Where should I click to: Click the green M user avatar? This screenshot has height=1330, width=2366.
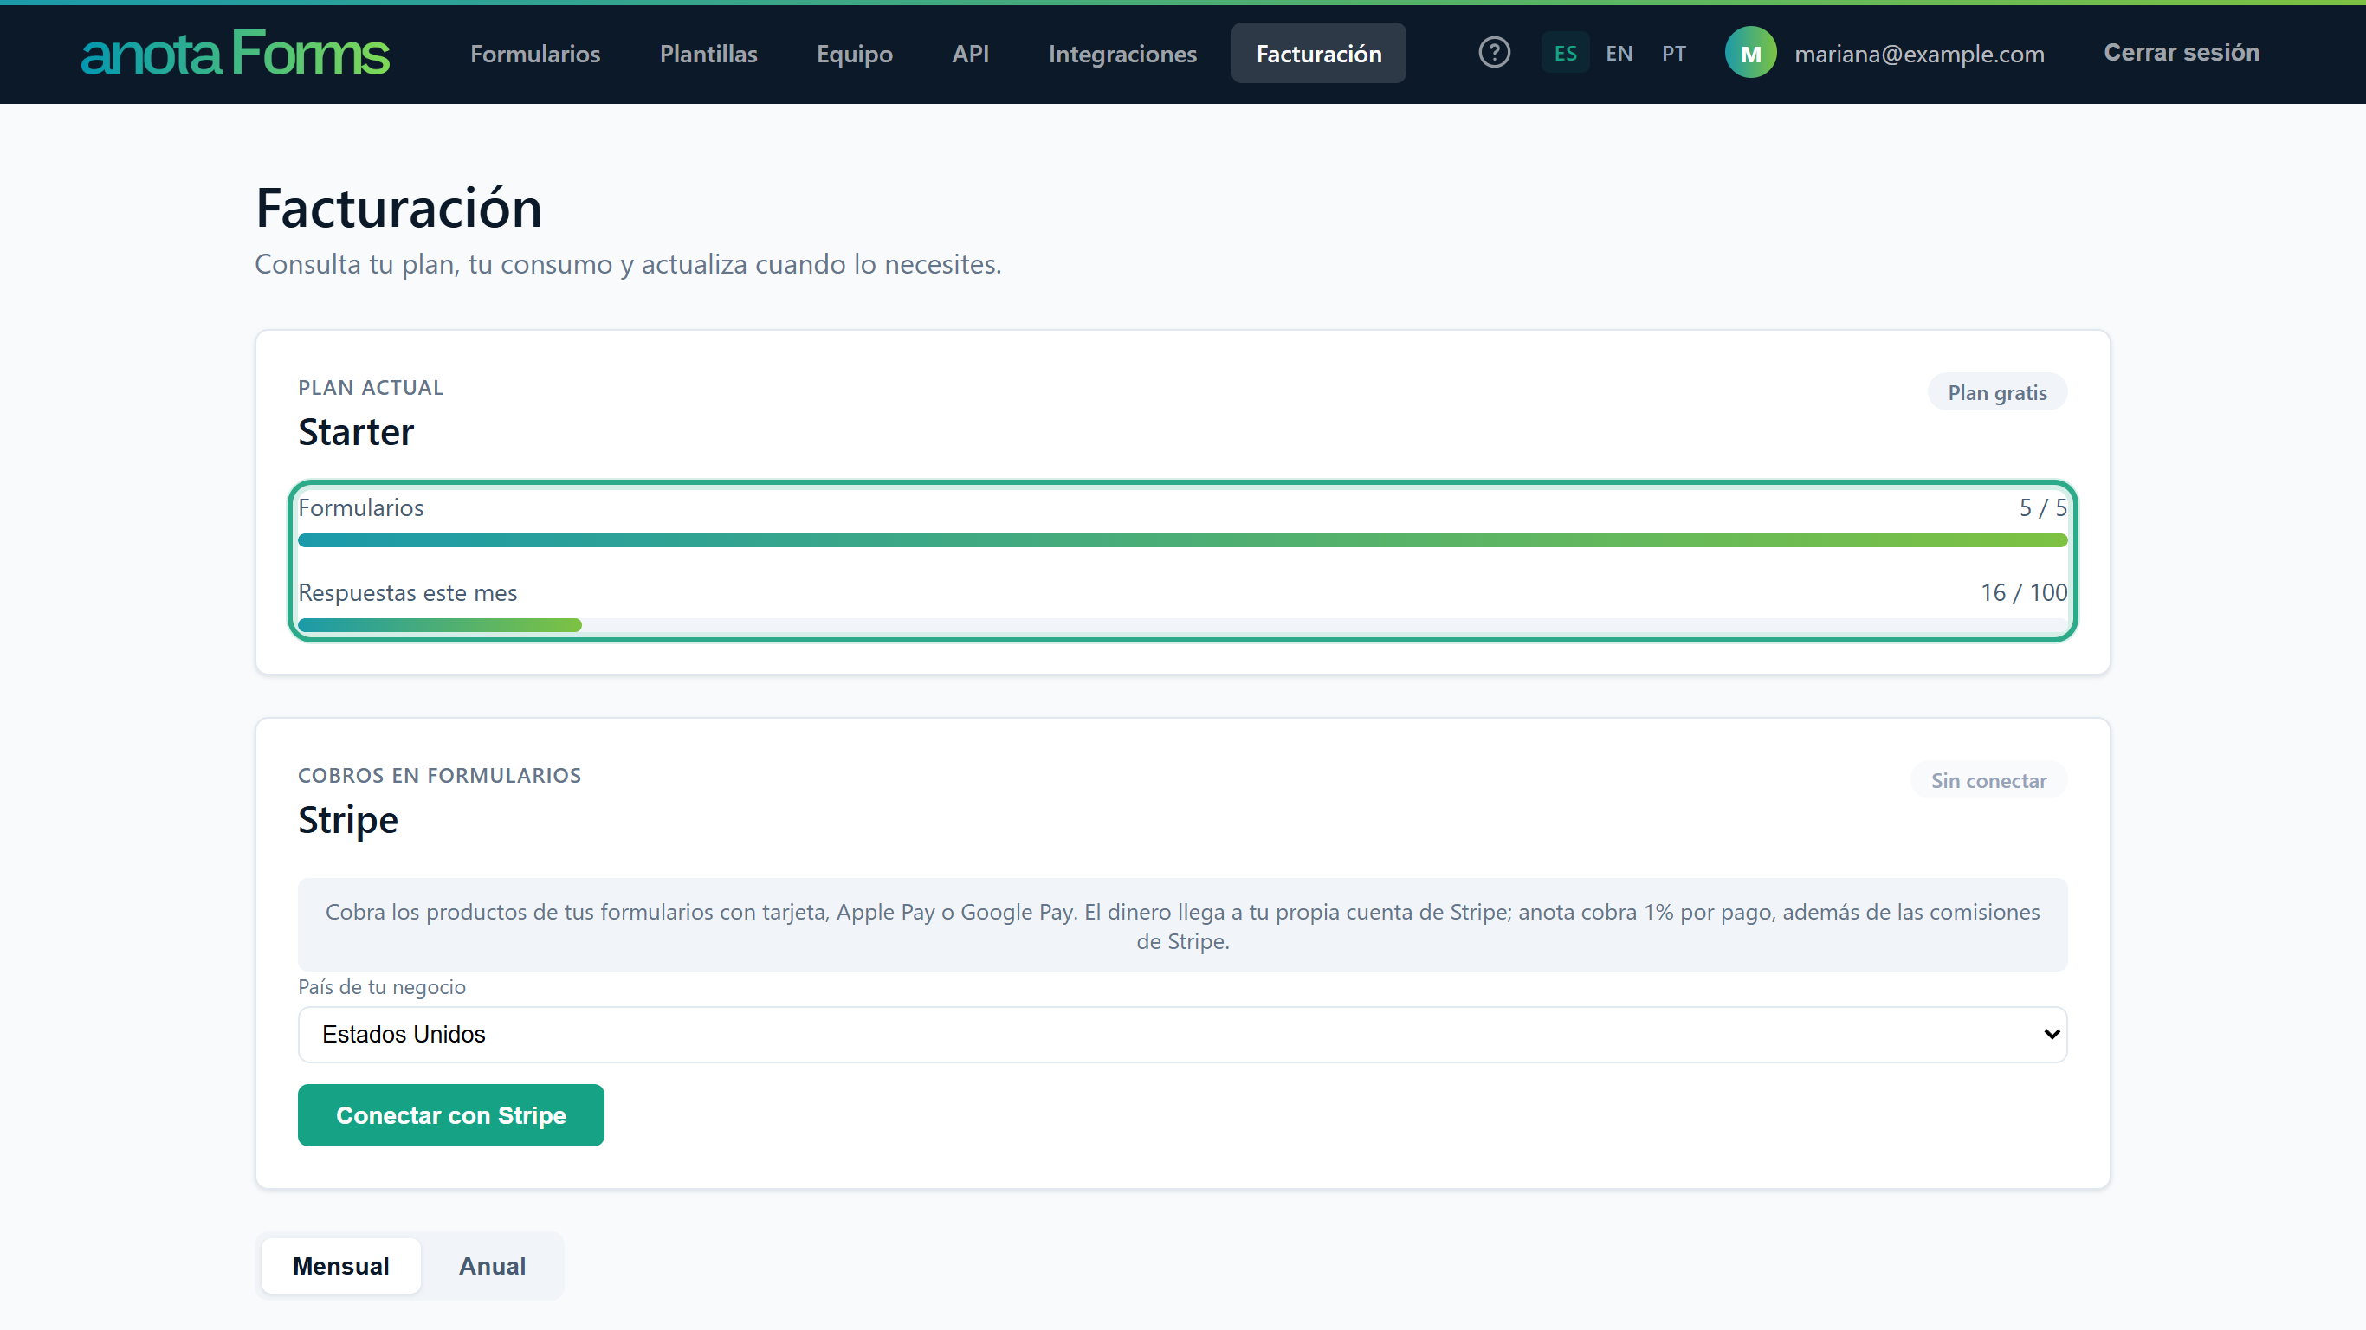1750,54
